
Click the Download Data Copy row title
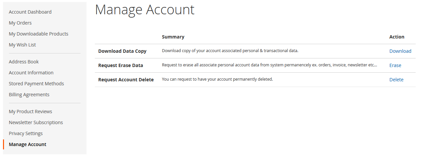tap(122, 51)
